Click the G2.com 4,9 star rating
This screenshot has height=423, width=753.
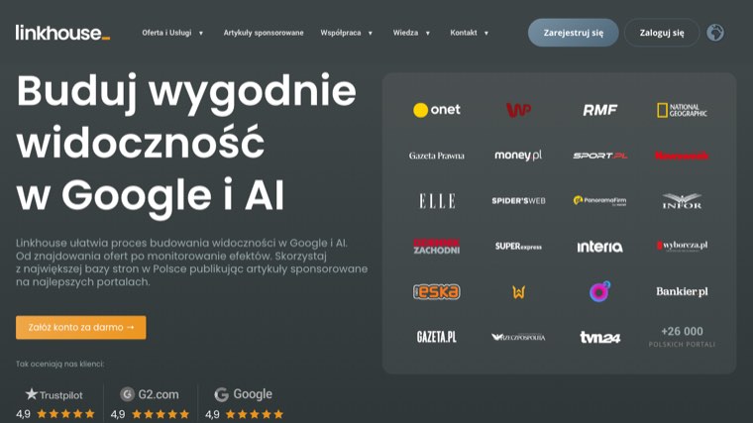click(150, 414)
